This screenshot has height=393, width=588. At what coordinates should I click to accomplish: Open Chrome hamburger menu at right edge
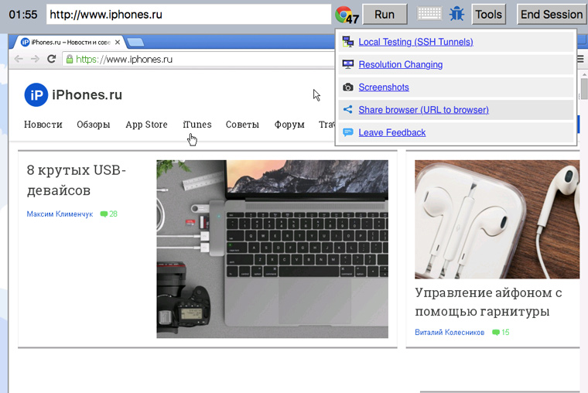(x=580, y=59)
